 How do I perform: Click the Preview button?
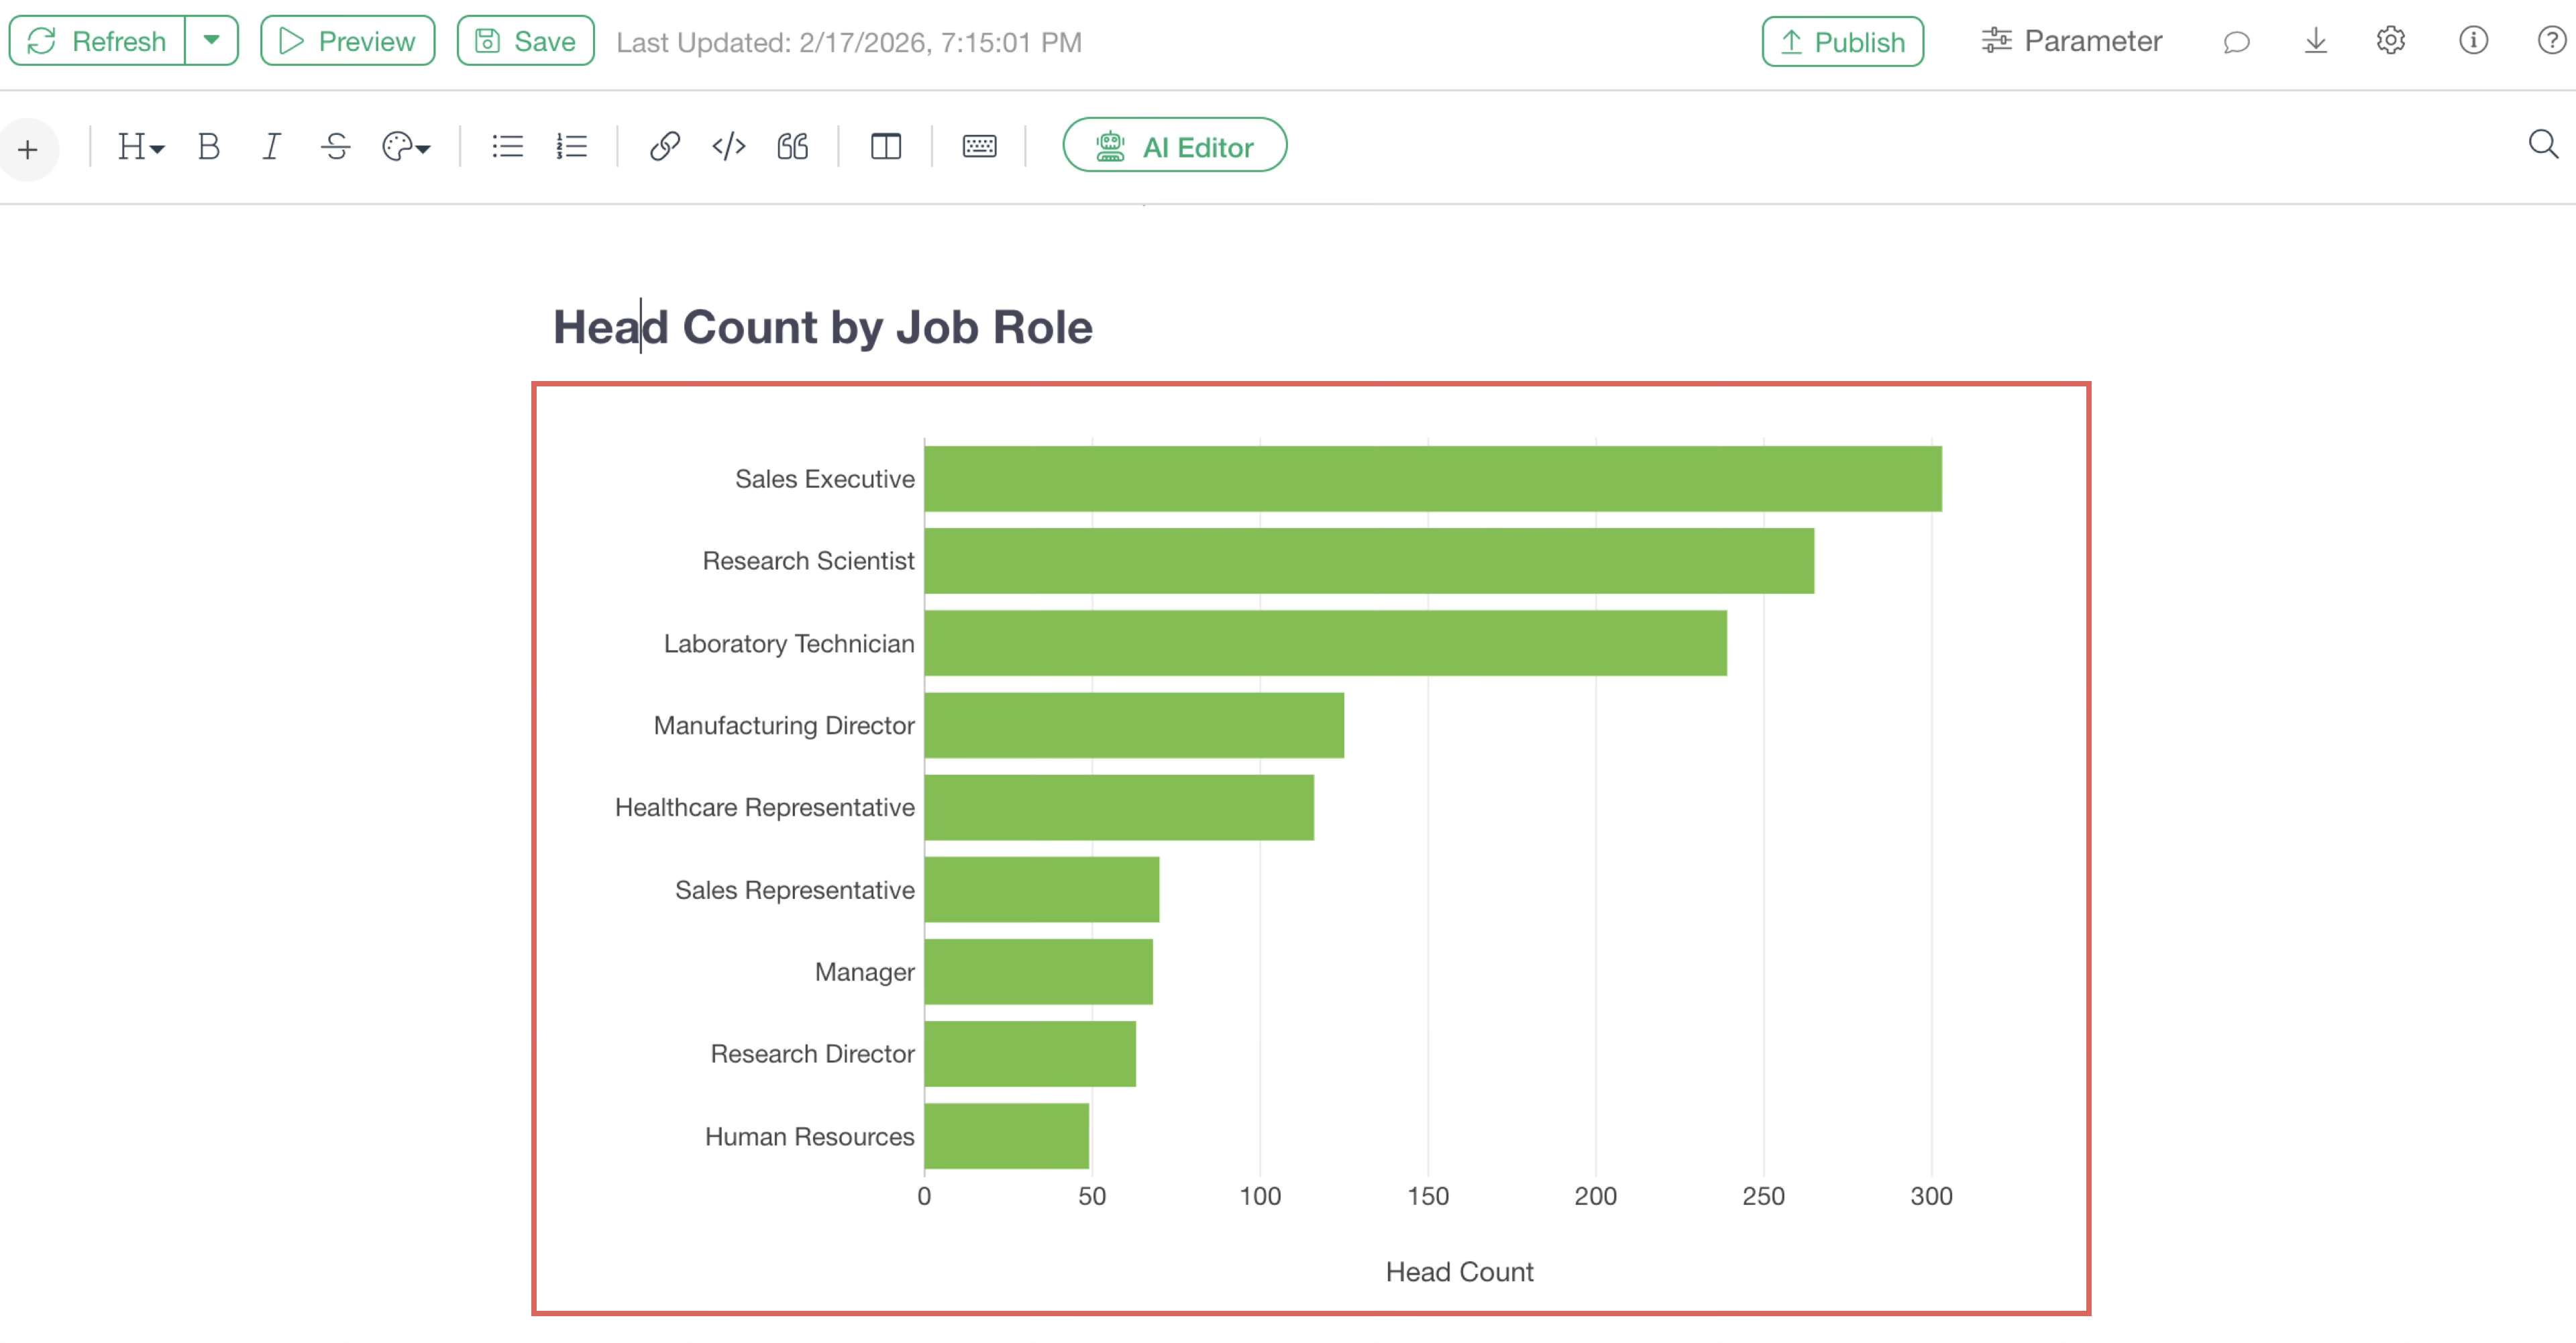(347, 41)
